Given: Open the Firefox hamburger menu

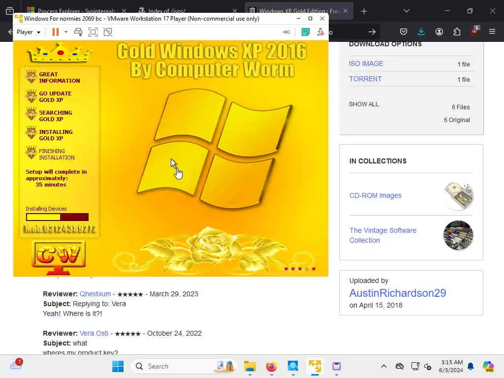Looking at the screenshot, I should [492, 31].
